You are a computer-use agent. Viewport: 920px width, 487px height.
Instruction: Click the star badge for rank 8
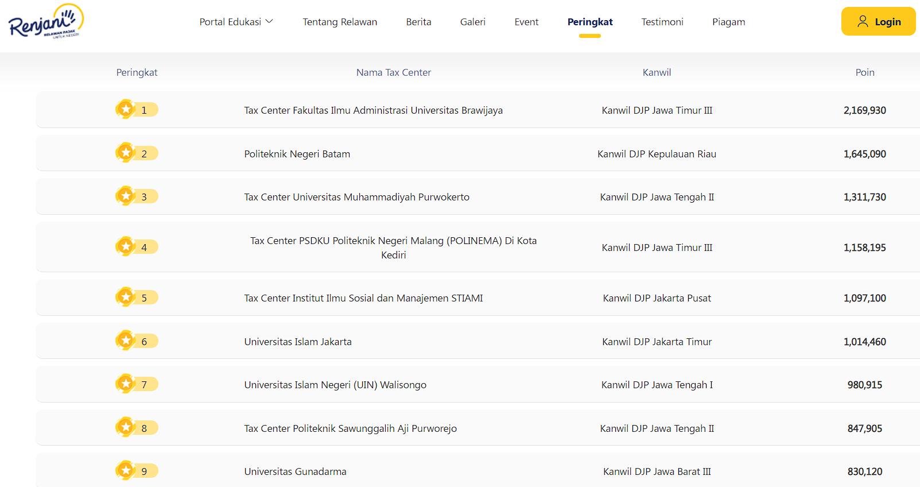[x=126, y=427]
